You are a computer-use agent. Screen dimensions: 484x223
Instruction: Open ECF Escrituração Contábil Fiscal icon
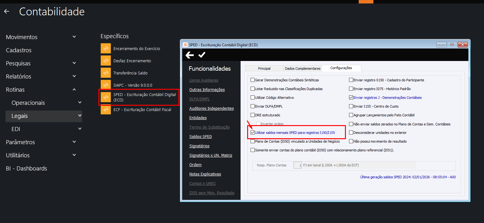coord(106,109)
